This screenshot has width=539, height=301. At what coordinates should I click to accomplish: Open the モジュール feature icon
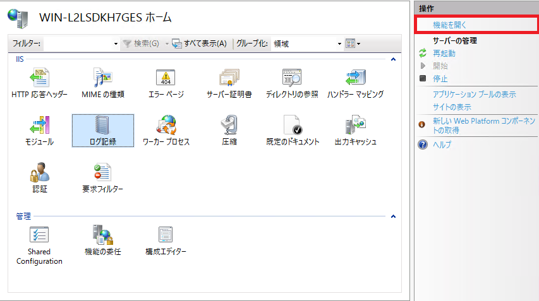(x=40, y=124)
